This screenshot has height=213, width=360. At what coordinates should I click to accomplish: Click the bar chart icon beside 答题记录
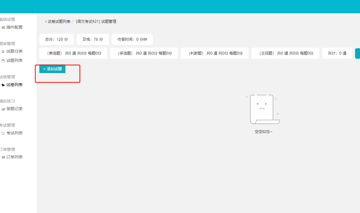pos(3,109)
